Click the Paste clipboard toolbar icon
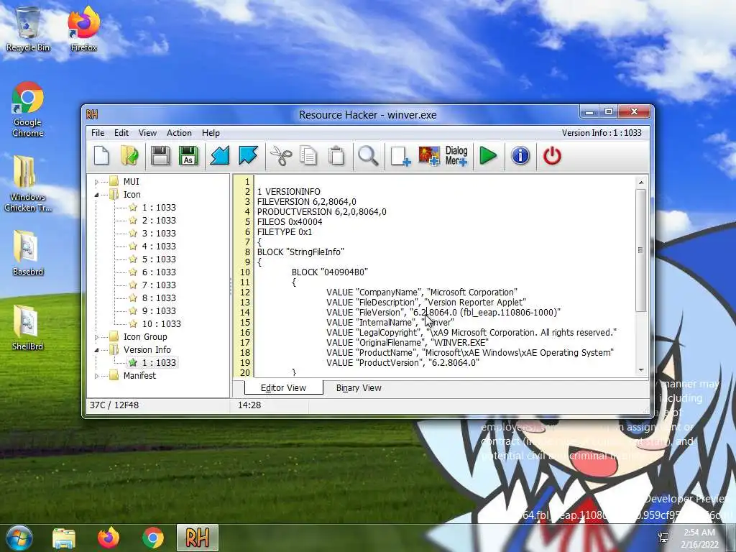736x552 pixels. (x=336, y=156)
